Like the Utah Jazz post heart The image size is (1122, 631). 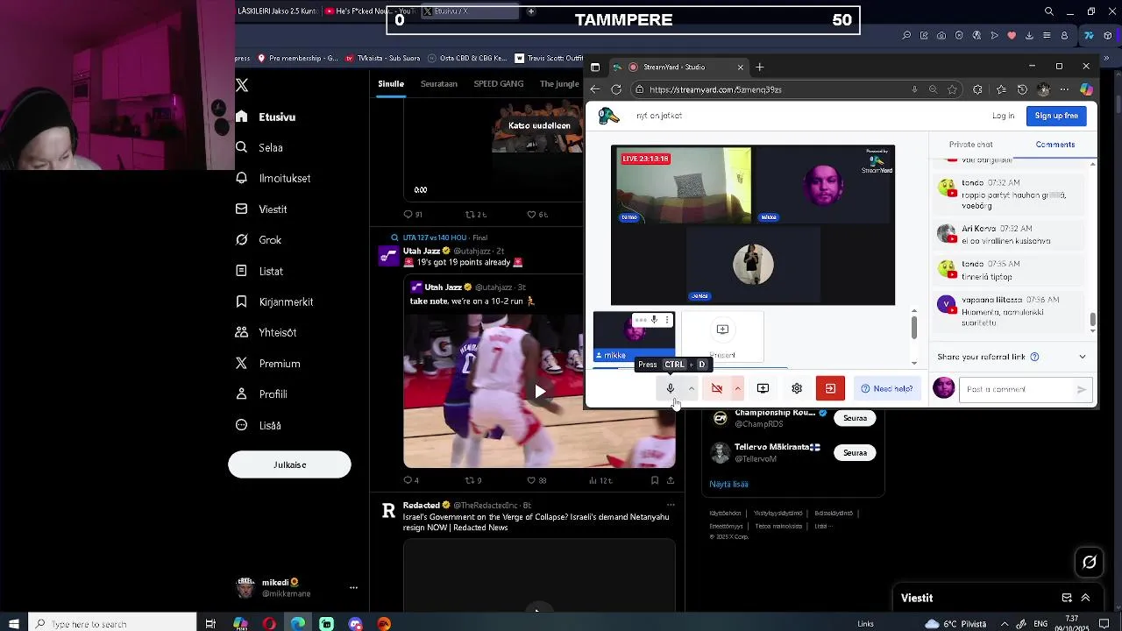[x=531, y=480]
